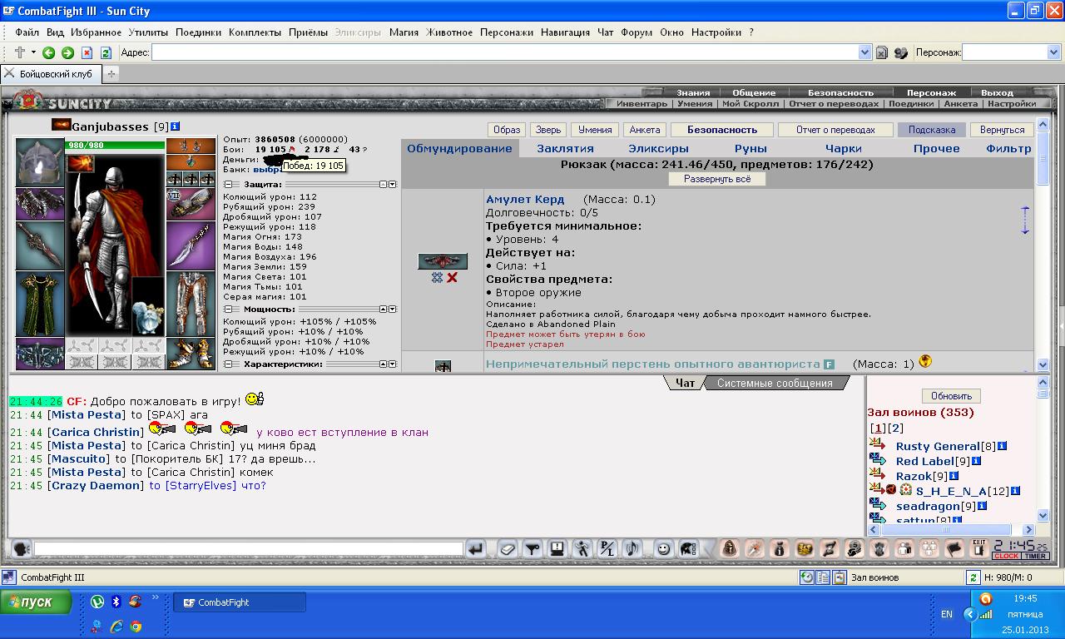Click the helmet equipment slot
The image size is (1065, 639).
pos(40,161)
